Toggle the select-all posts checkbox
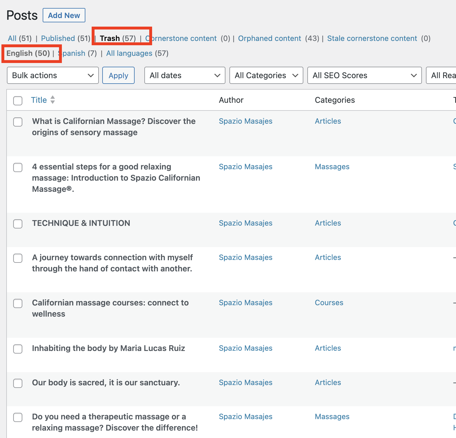 coord(18,100)
